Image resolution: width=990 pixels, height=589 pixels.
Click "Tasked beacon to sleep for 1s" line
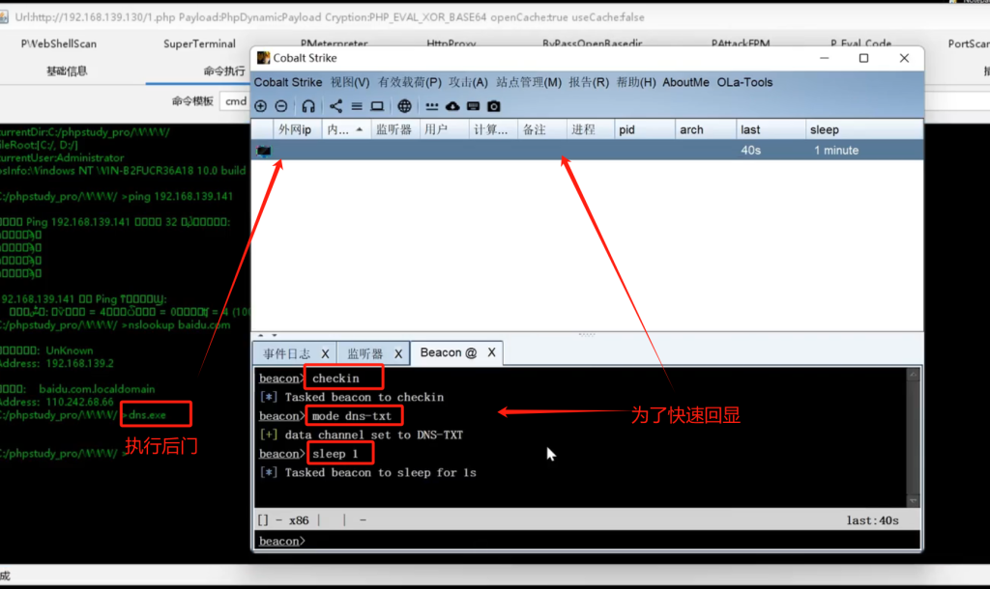(381, 473)
